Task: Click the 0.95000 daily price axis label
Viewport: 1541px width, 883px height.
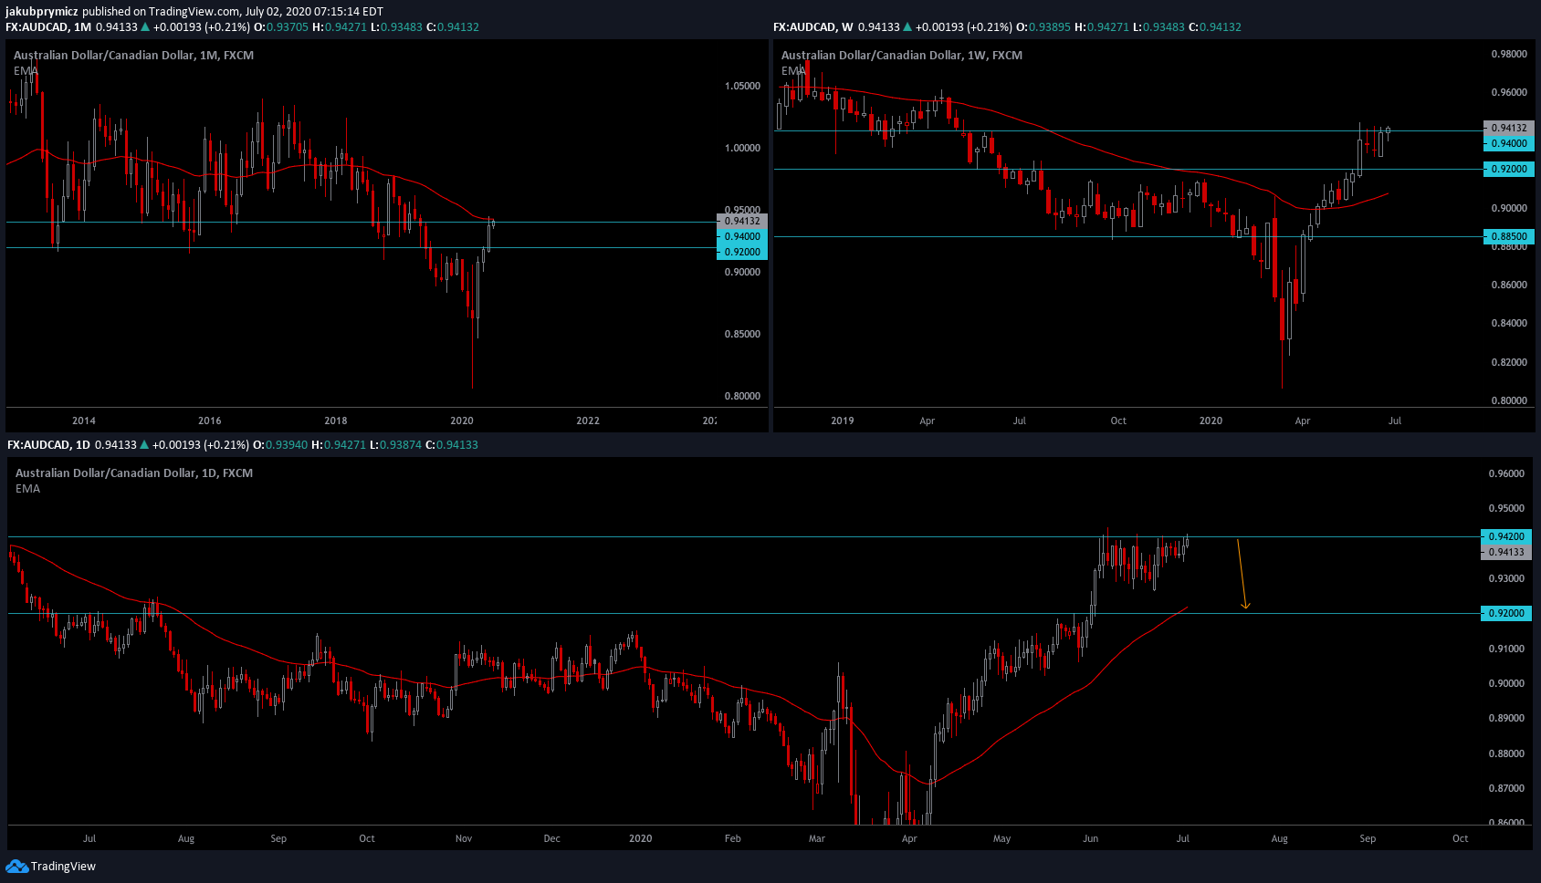Action: (x=1506, y=508)
